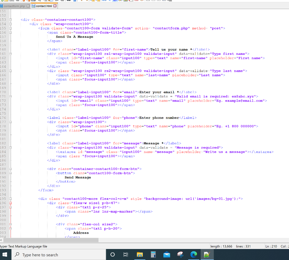
Task: Click the Notepad++ taskbar icon
Action: pyautogui.click(x=207, y=255)
